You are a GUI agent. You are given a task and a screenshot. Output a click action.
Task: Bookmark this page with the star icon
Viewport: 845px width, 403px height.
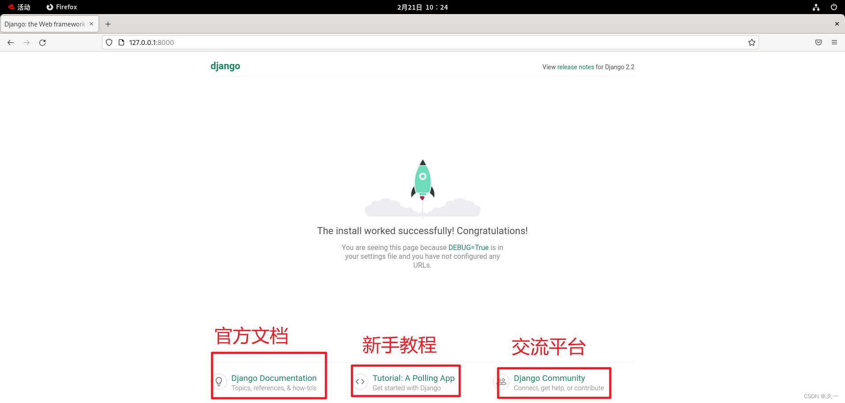point(751,42)
